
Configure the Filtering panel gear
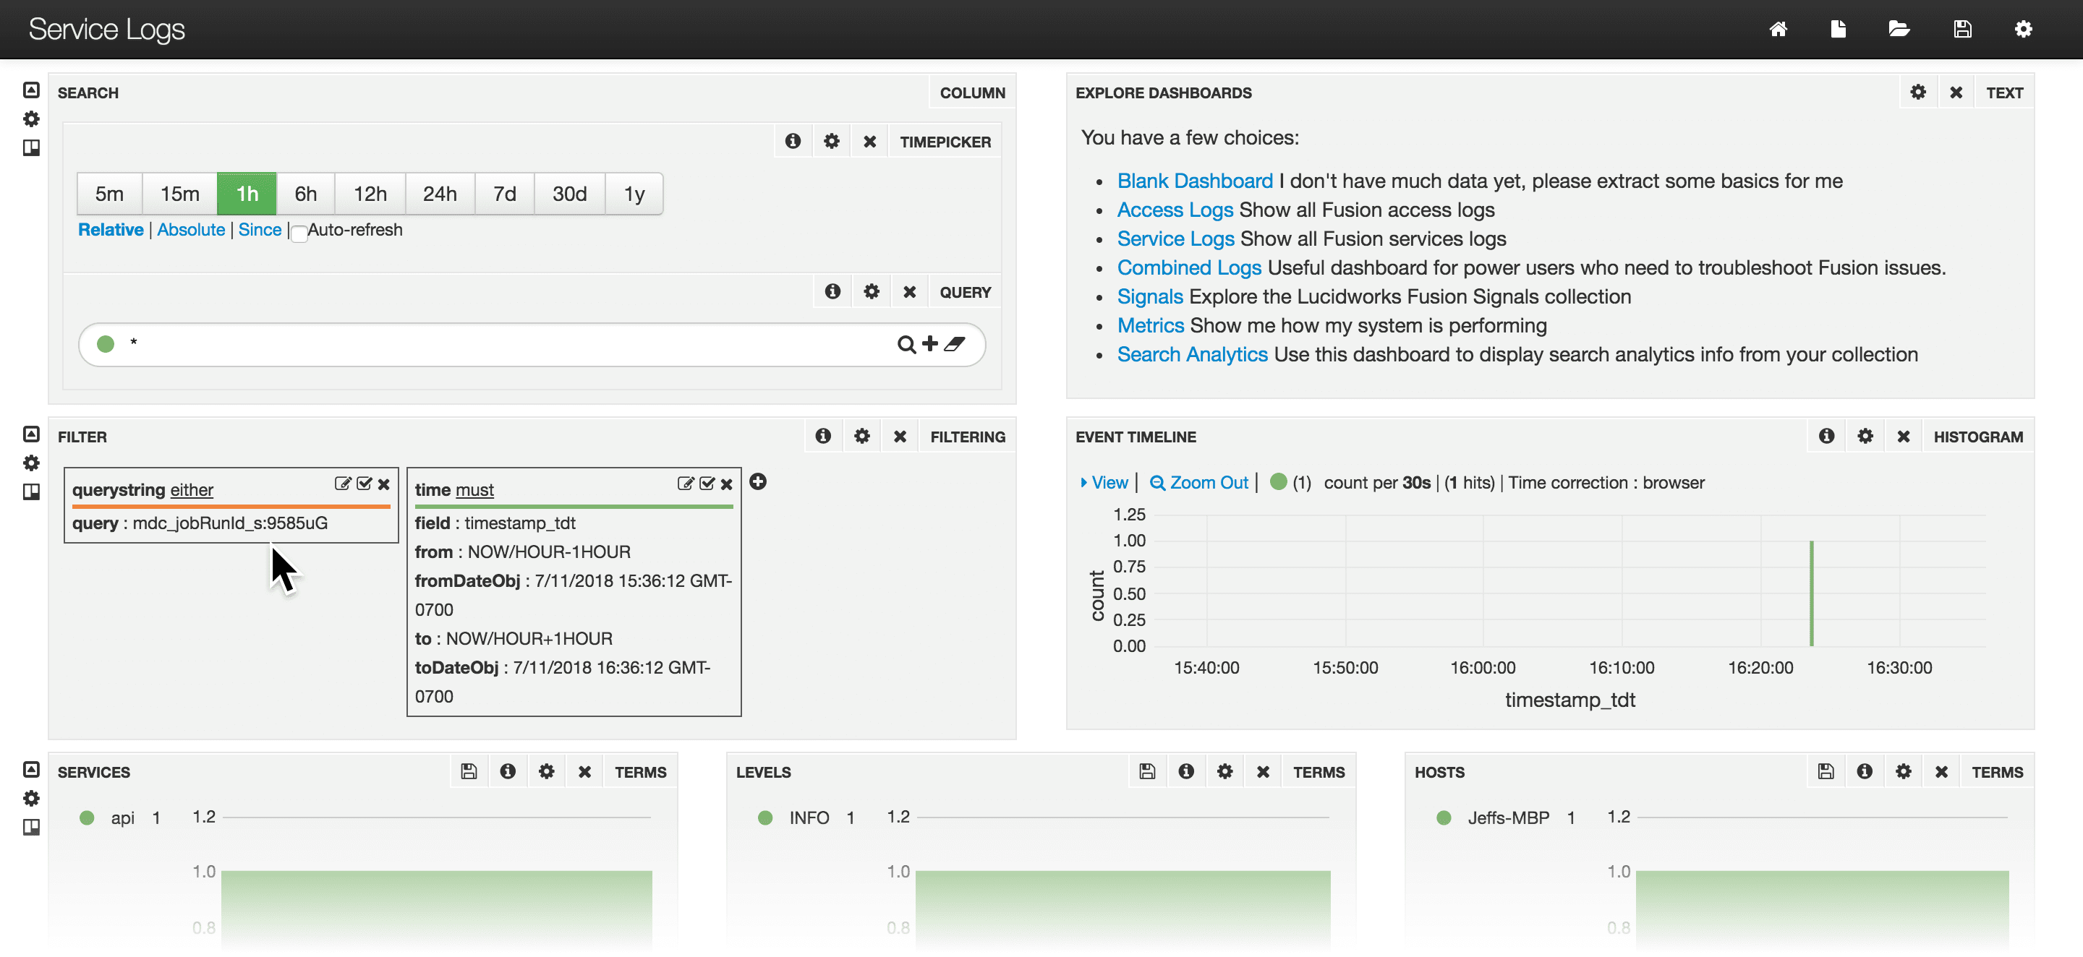click(x=862, y=437)
